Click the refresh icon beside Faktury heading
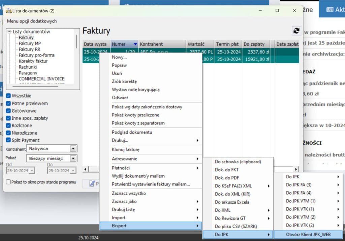 [296, 31]
